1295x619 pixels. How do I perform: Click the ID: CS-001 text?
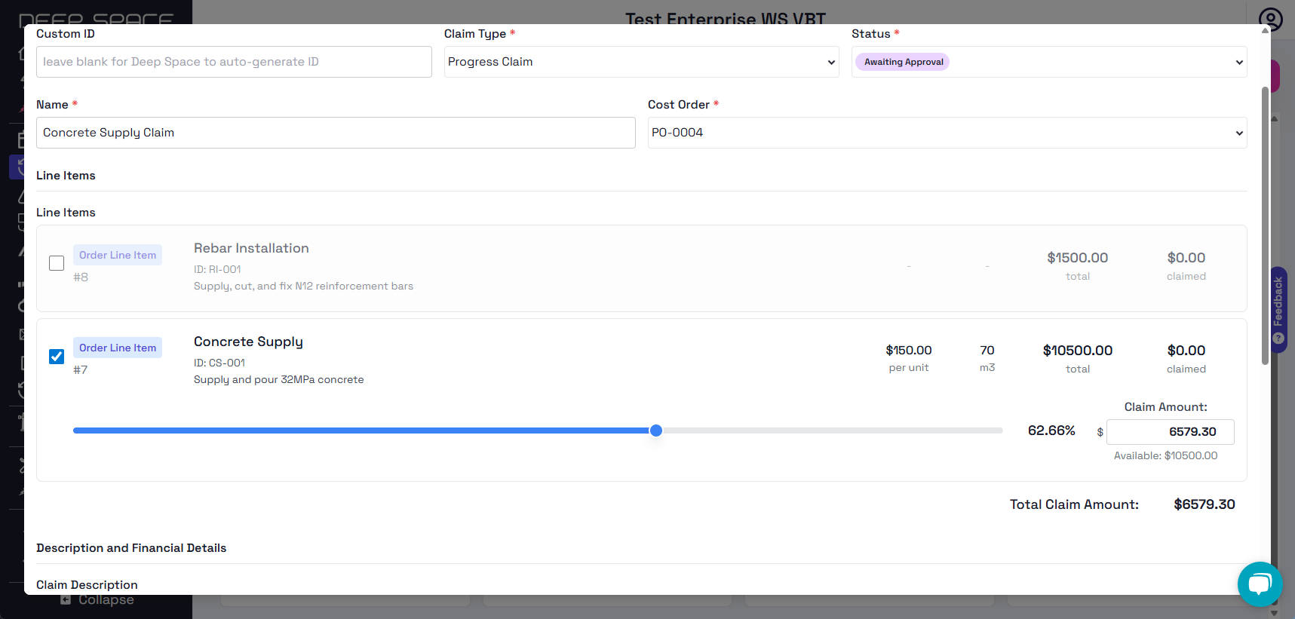tap(219, 363)
